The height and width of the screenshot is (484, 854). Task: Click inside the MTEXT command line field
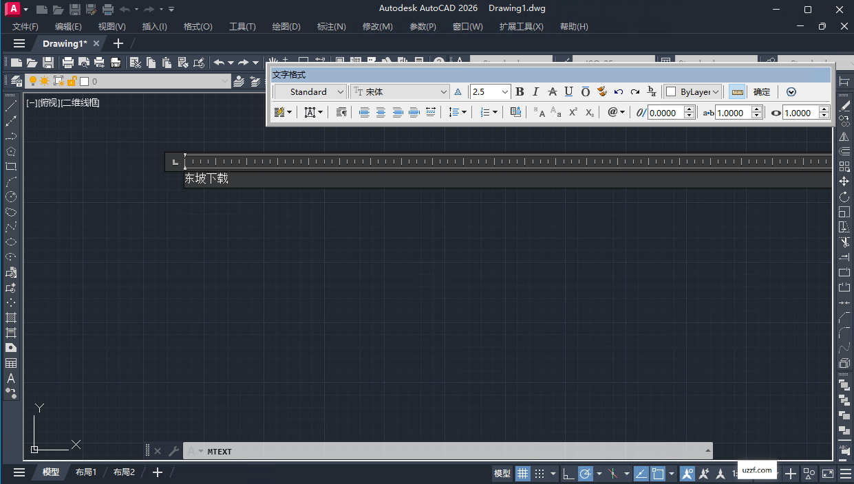[x=413, y=450]
